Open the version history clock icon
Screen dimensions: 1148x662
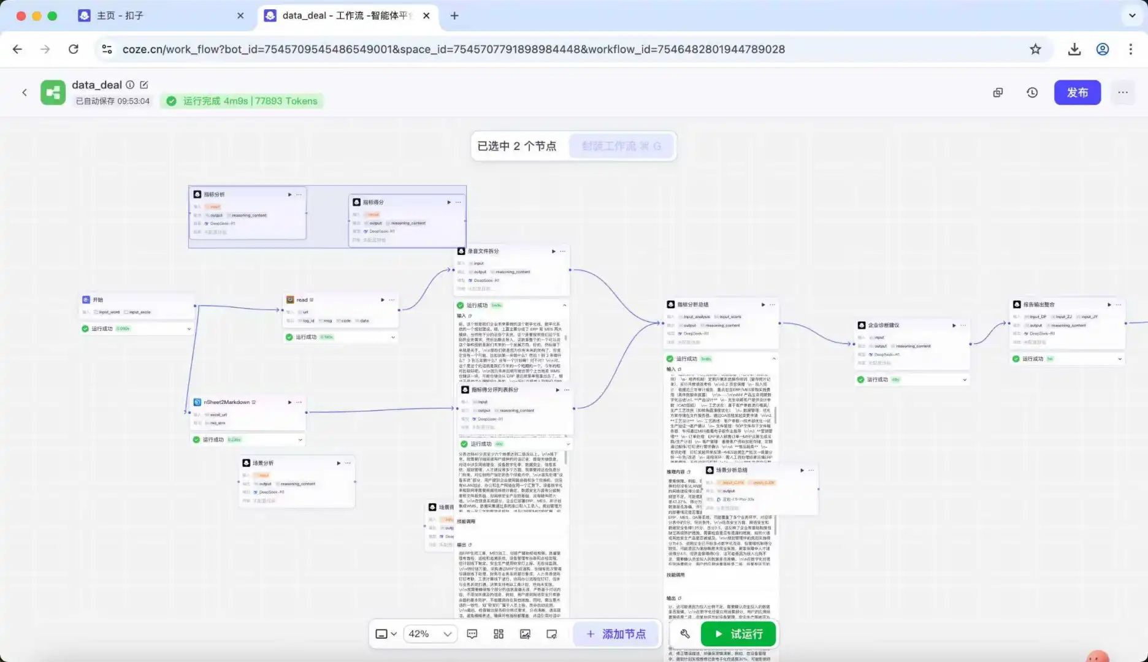click(1032, 93)
